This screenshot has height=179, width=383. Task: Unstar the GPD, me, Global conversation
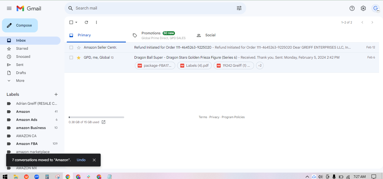(79, 58)
